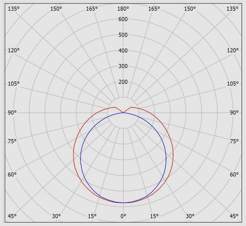Image resolution: width=246 pixels, height=226 pixels.
Task: Select the 45° label at the bottom right
Action: 234,216
